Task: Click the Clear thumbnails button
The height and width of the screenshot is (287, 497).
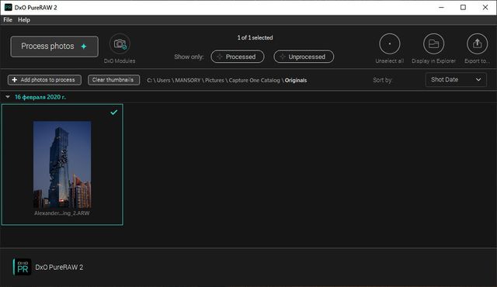Action: pyautogui.click(x=113, y=80)
